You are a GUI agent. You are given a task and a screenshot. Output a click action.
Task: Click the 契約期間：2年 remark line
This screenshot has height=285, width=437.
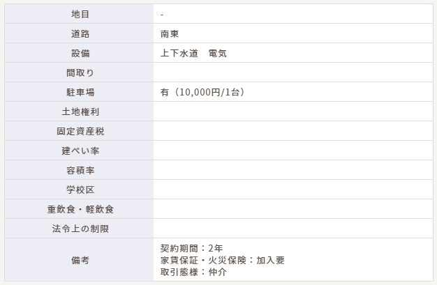191,248
